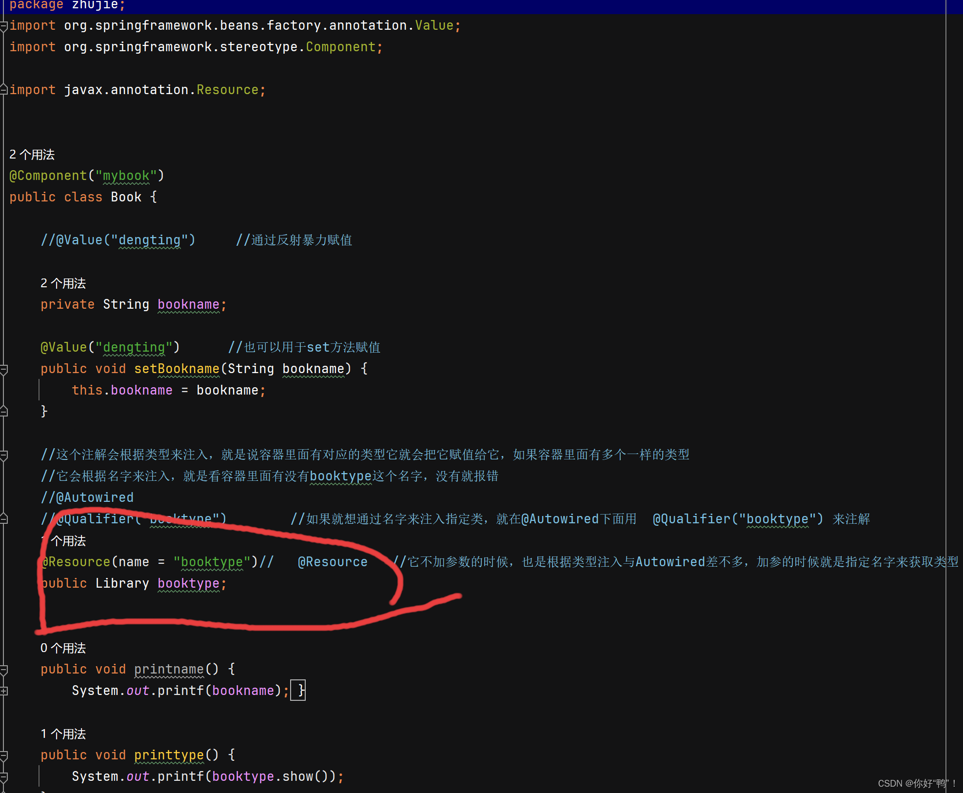The image size is (963, 793).
Task: Place cursor on the "mybook" component name
Action: pyautogui.click(x=125, y=176)
